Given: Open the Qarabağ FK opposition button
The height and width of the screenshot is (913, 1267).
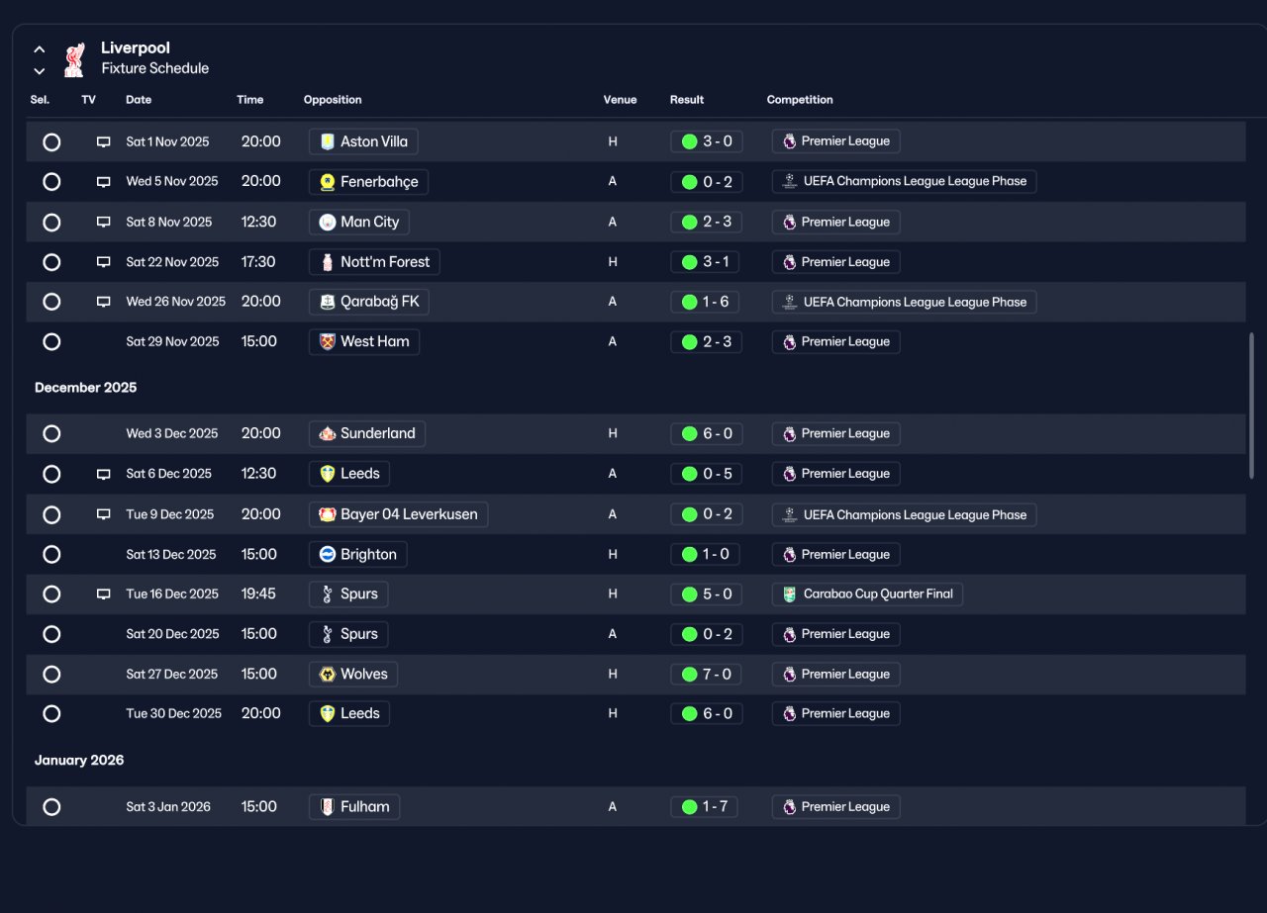Looking at the screenshot, I should pyautogui.click(x=369, y=302).
